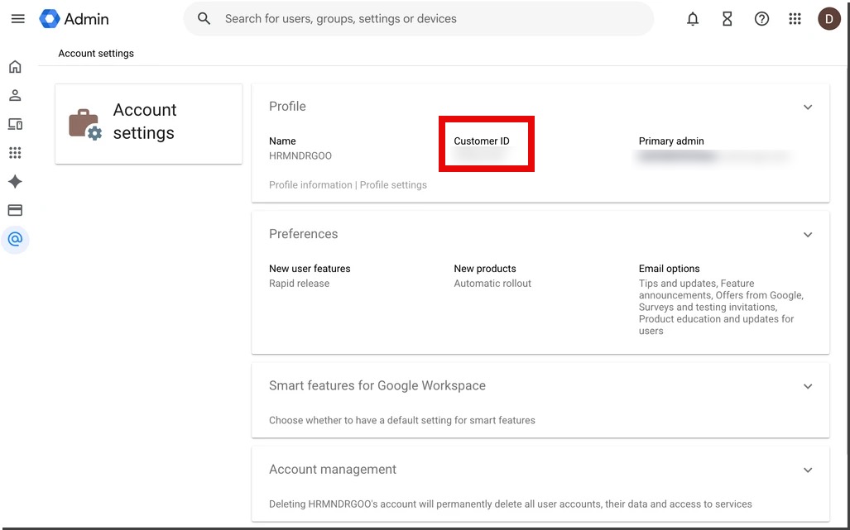Viewport: 850px width, 530px height.
Task: Click Smart features for Google Workspace heading
Action: tap(377, 385)
